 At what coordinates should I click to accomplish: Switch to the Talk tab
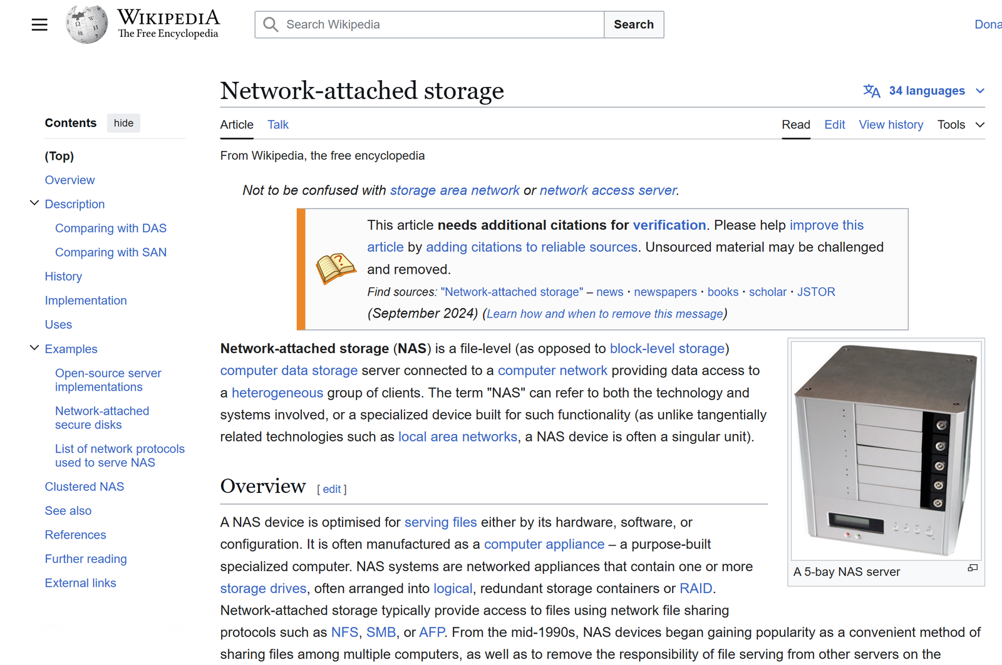278,125
